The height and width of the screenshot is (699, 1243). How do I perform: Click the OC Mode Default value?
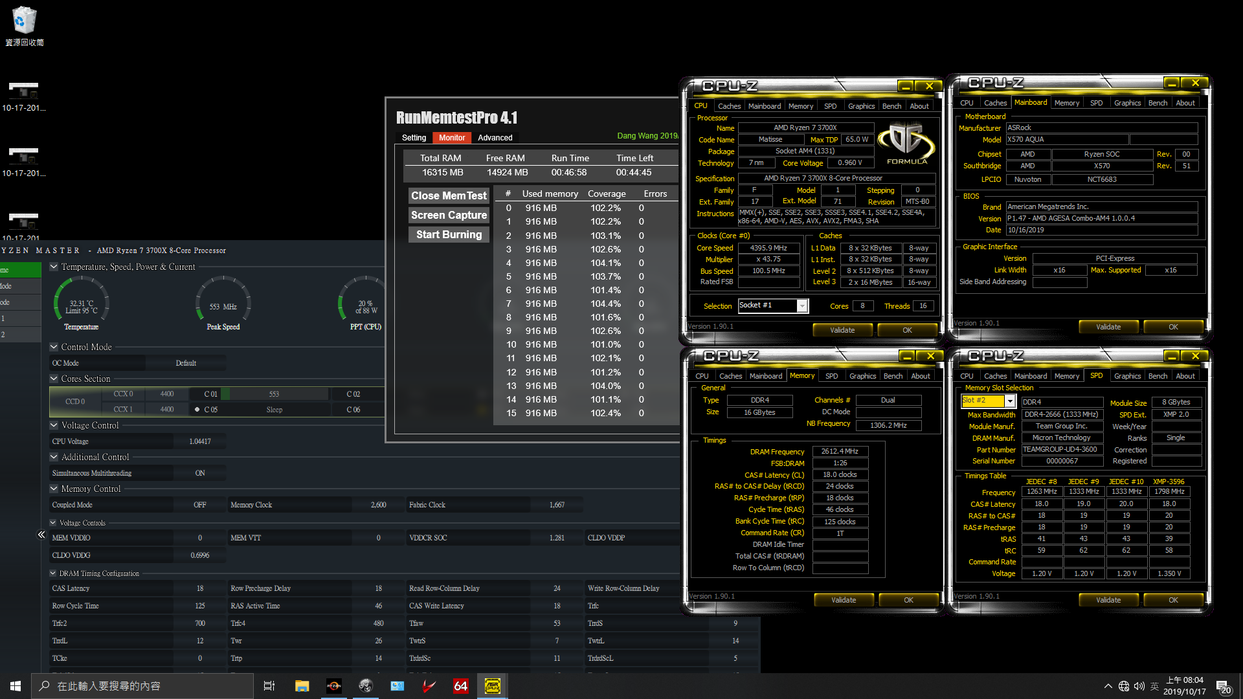(186, 363)
